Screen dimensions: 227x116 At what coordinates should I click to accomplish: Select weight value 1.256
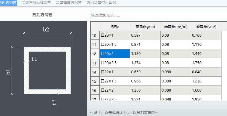point(145,90)
